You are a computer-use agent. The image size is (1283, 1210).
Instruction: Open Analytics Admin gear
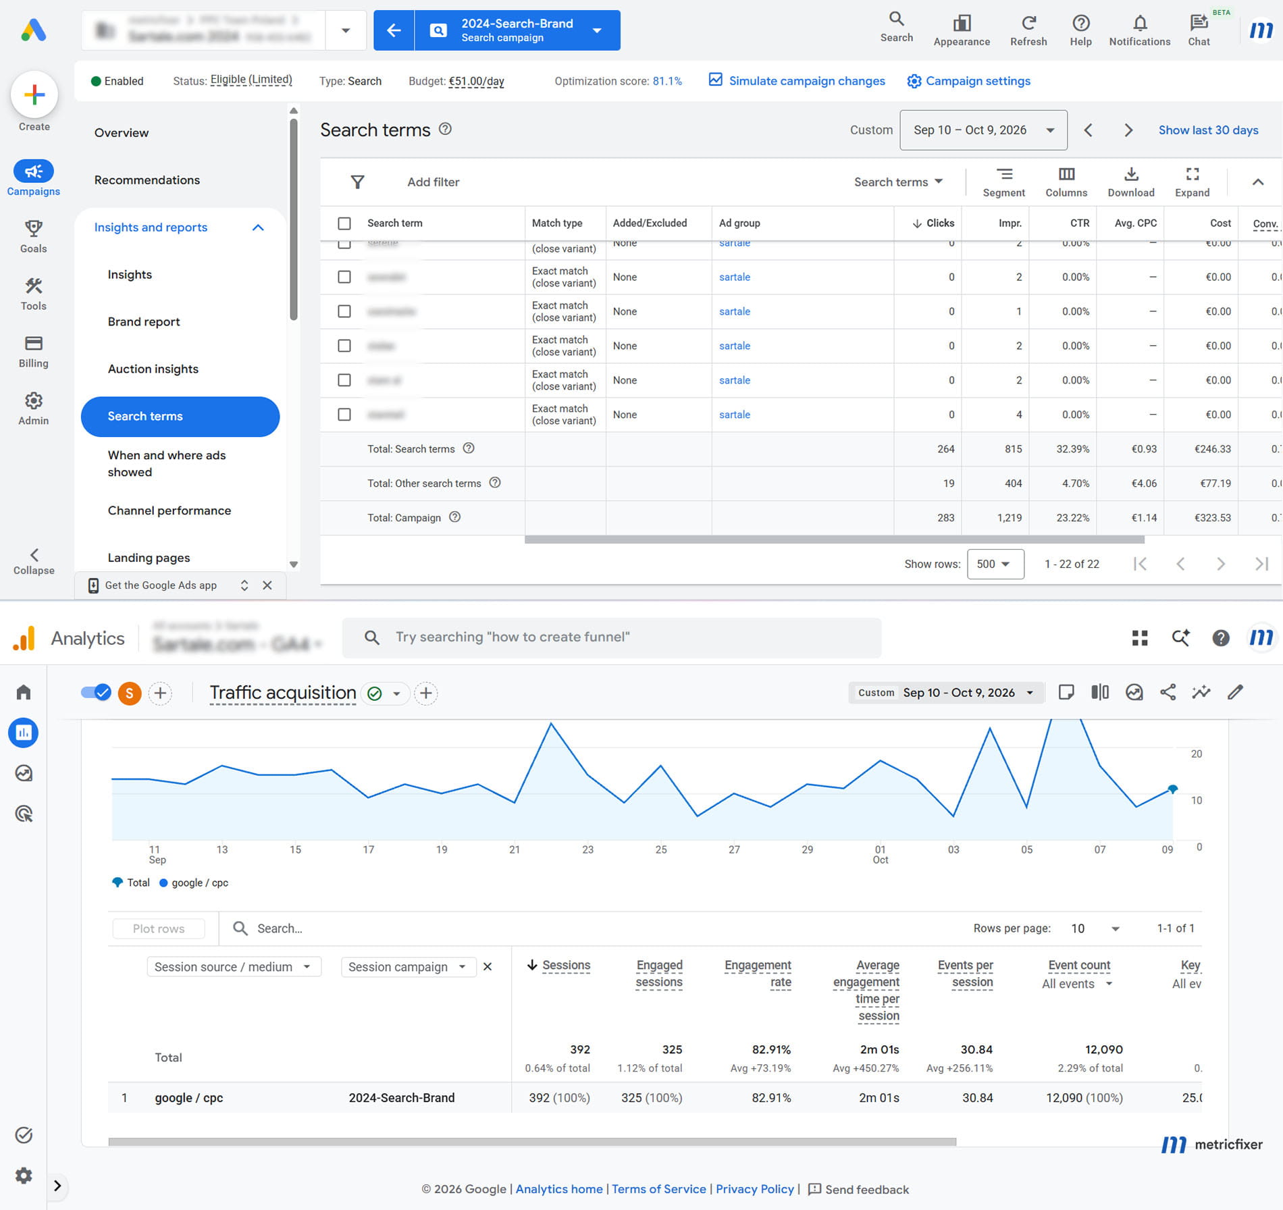pyautogui.click(x=24, y=1176)
